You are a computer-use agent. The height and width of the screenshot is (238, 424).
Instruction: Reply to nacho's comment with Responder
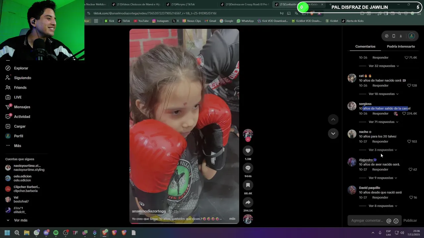(380, 141)
